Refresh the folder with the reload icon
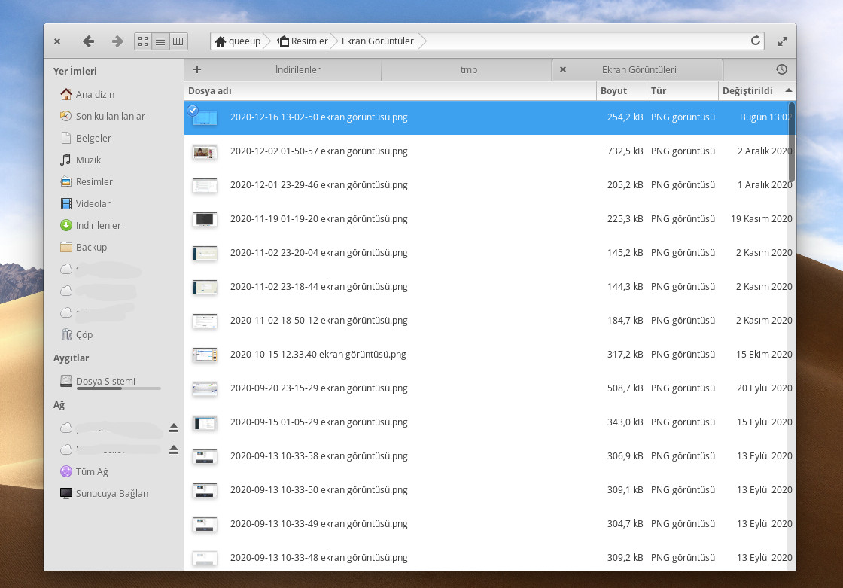The width and height of the screenshot is (843, 588). click(x=755, y=41)
